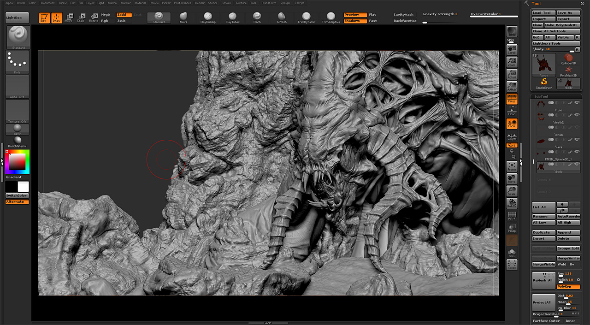Toggle the XYZ rotation mode
Image resolution: width=590 pixels, height=325 pixels.
(512, 145)
